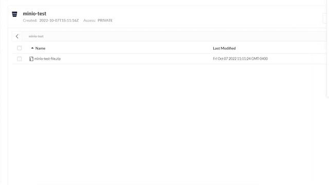This screenshot has width=329, height=185.
Task: Click the minio-test breadcrumb path
Action: [36, 36]
